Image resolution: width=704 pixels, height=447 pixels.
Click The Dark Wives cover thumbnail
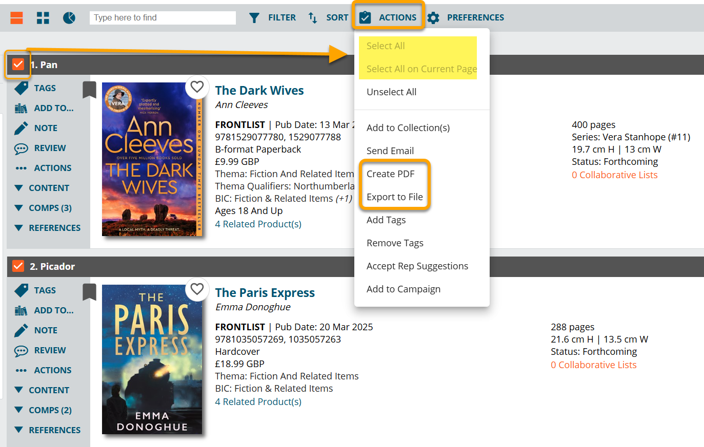pos(152,159)
